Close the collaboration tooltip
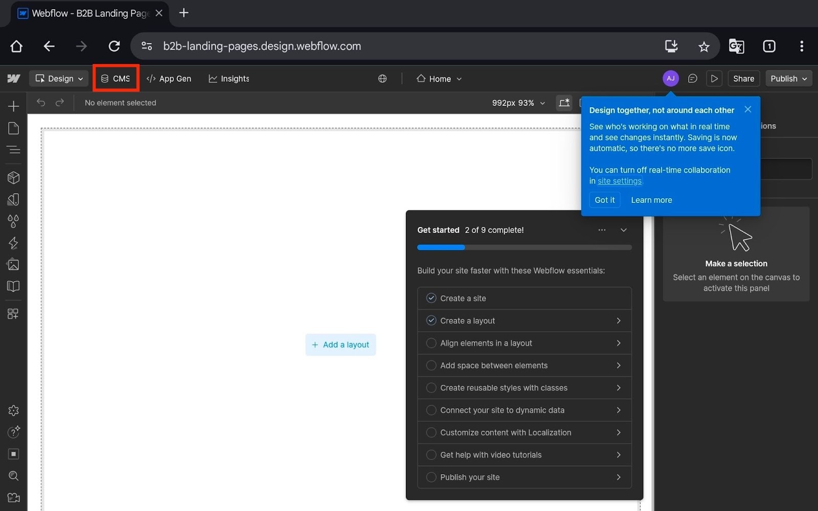 tap(748, 109)
